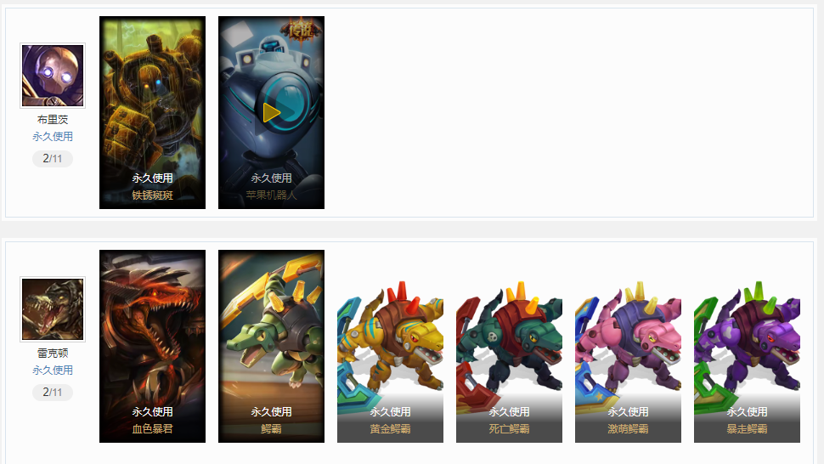Open the 铁锈斑斑 skin card
The height and width of the screenshot is (464, 824).
(152, 112)
